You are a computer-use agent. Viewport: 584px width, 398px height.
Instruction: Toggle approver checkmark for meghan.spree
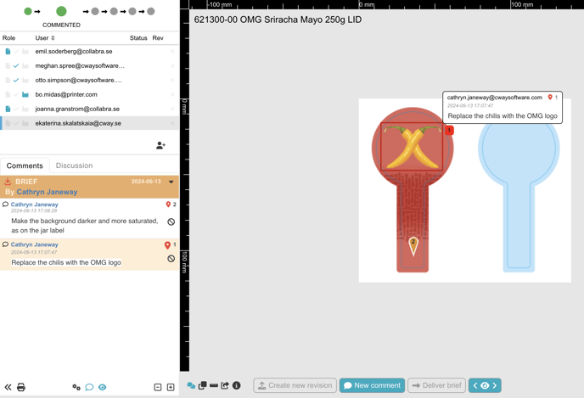(16, 65)
